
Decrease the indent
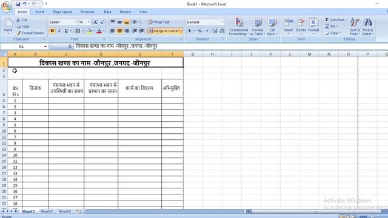point(135,31)
